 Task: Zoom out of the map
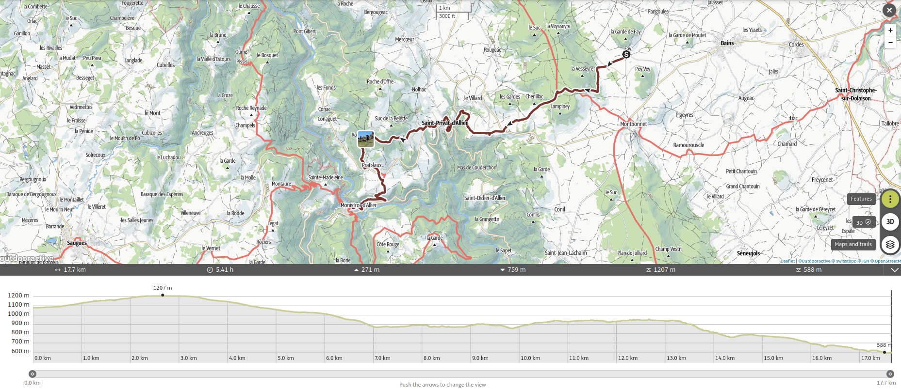(890, 43)
